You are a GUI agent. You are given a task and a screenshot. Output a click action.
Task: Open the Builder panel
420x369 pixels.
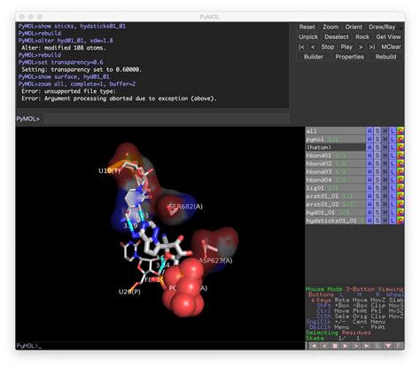pos(314,57)
